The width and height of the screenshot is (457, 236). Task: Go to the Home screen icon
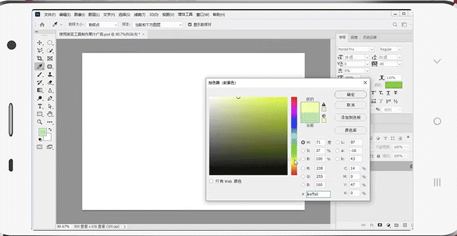(x=42, y=25)
